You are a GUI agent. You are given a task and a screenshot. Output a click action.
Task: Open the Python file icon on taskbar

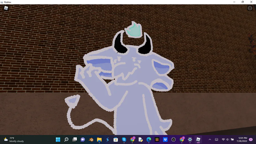[x=141, y=140]
